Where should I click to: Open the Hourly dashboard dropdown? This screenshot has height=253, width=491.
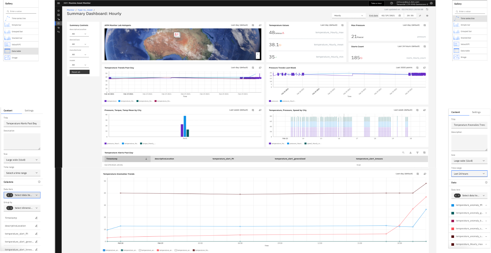coord(348,15)
